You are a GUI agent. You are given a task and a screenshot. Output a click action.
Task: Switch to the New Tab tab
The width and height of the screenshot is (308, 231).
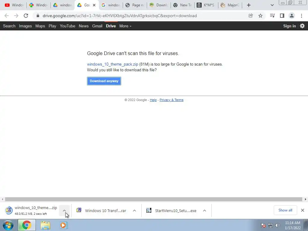coord(183,5)
